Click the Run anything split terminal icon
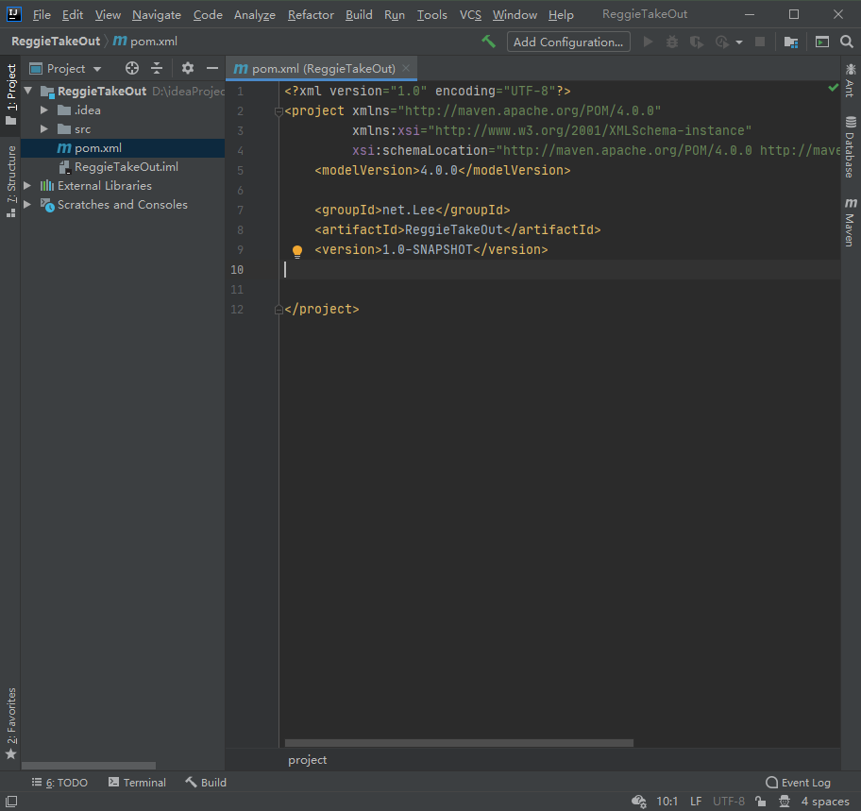 (821, 42)
